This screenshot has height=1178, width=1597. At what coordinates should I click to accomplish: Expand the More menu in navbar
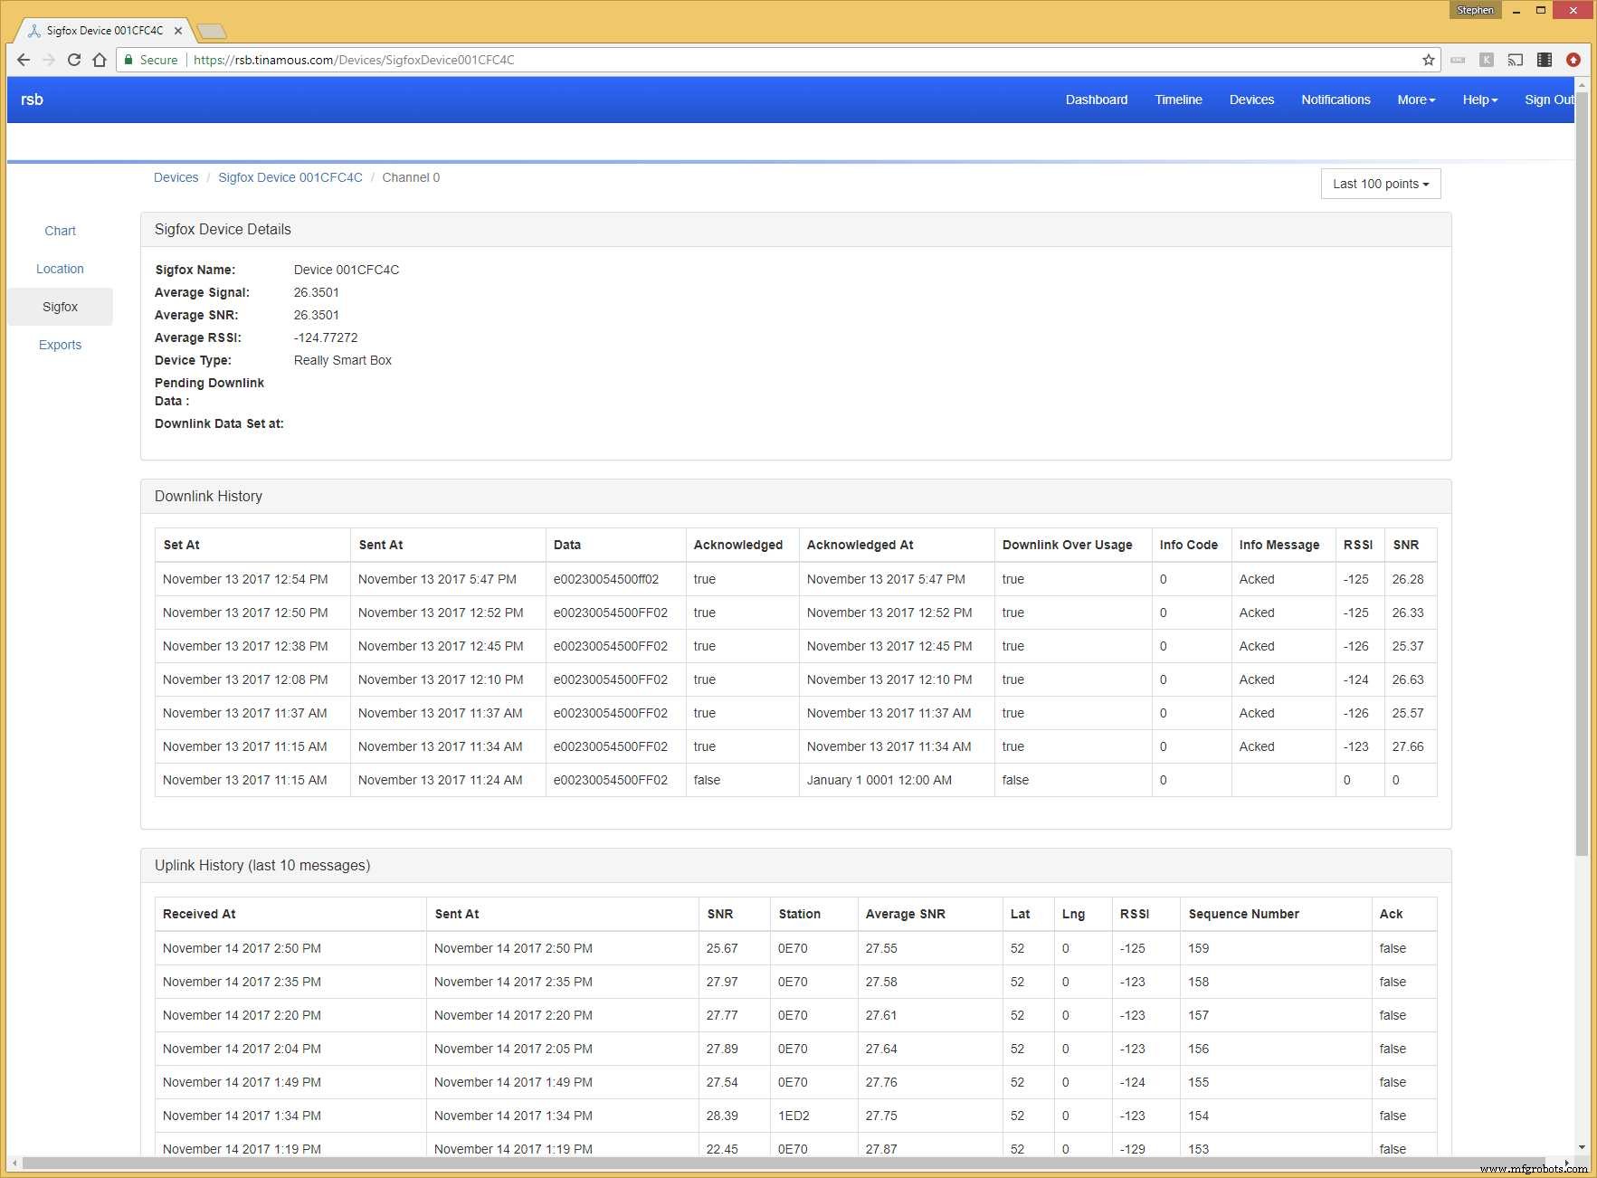pos(1415,100)
